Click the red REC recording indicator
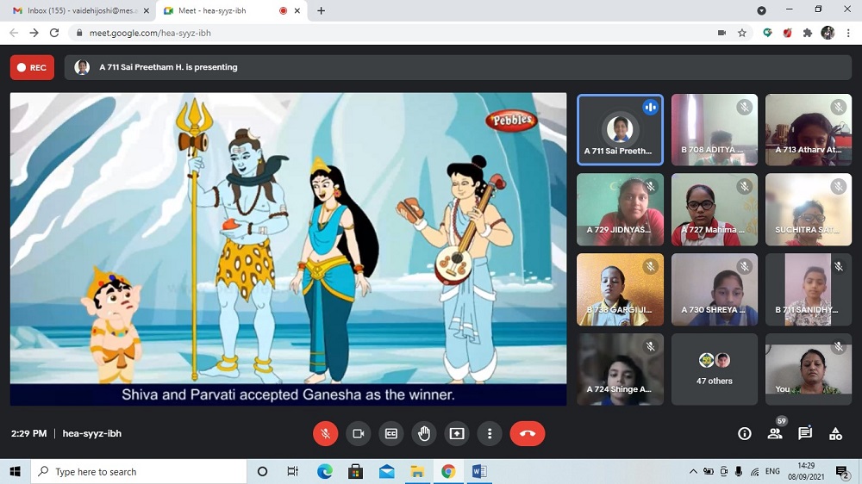 coord(32,67)
